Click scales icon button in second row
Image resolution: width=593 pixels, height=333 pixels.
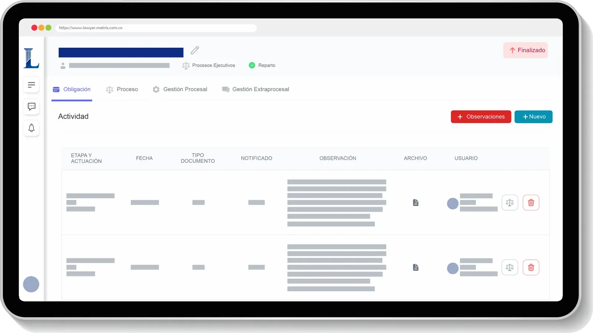510,268
